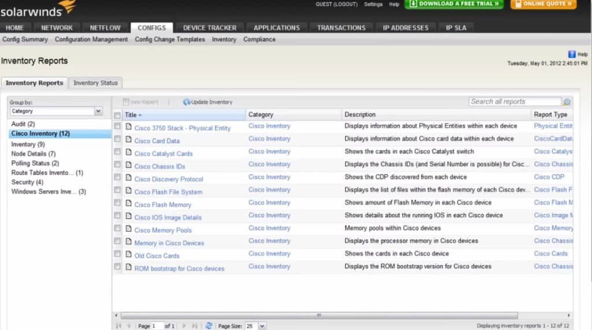Click the refresh icon in the pagination bar
The image size is (592, 330).
tap(209, 325)
